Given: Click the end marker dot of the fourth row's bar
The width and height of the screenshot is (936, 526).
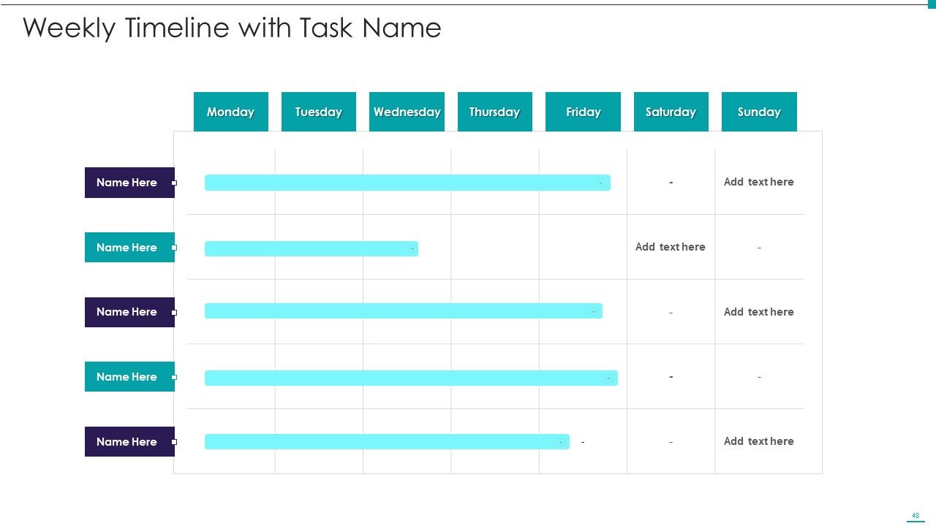Looking at the screenshot, I should tap(608, 378).
